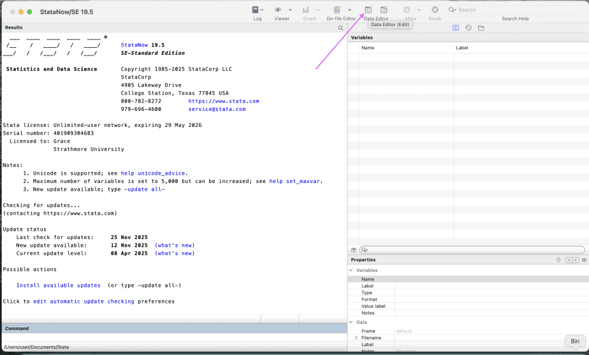Click Install available updates link
The height and width of the screenshot is (355, 589).
point(58,286)
